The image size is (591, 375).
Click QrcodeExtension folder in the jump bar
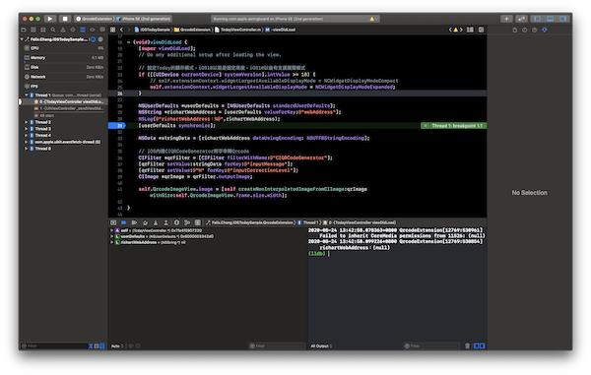point(192,30)
